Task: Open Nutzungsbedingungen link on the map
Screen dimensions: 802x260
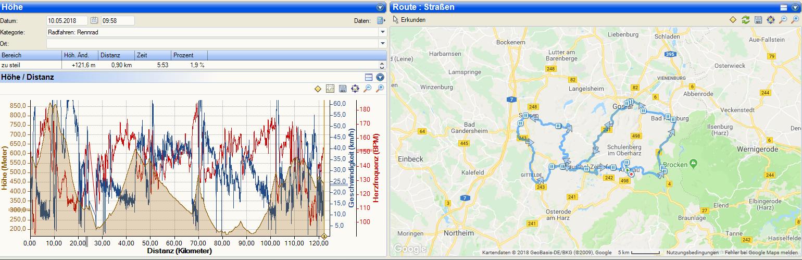Action: 688,253
